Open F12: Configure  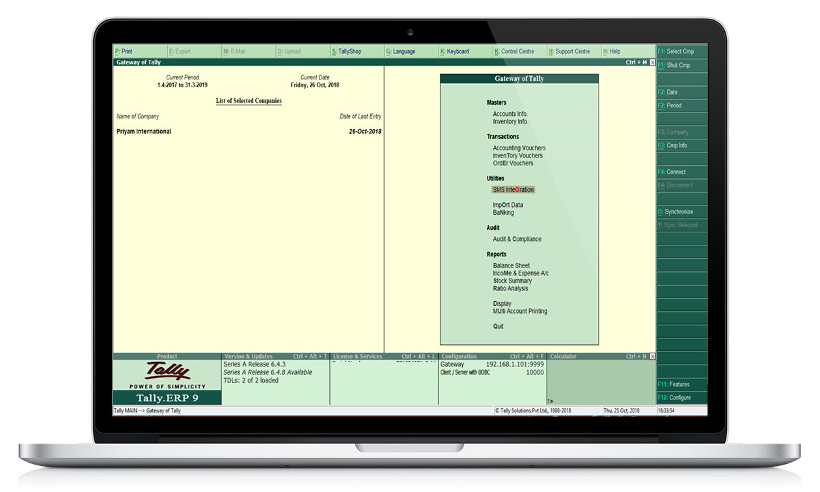point(681,398)
